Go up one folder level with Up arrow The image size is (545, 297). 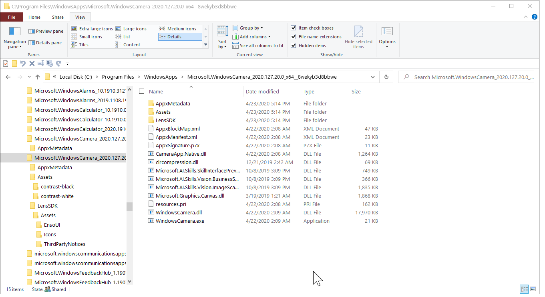(38, 77)
